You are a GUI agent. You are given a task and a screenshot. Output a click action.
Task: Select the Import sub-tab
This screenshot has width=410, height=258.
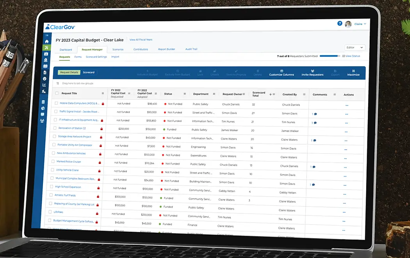pos(115,57)
